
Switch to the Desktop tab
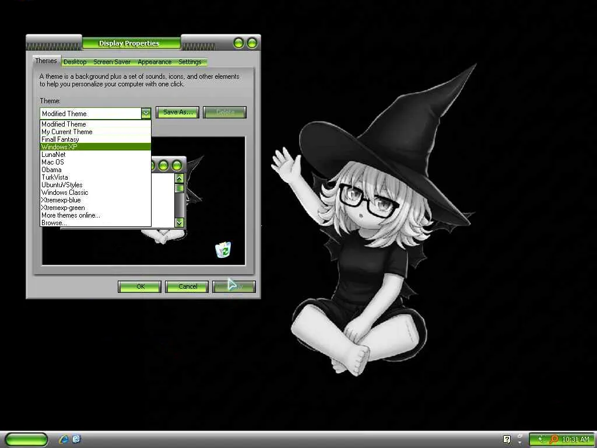click(75, 62)
